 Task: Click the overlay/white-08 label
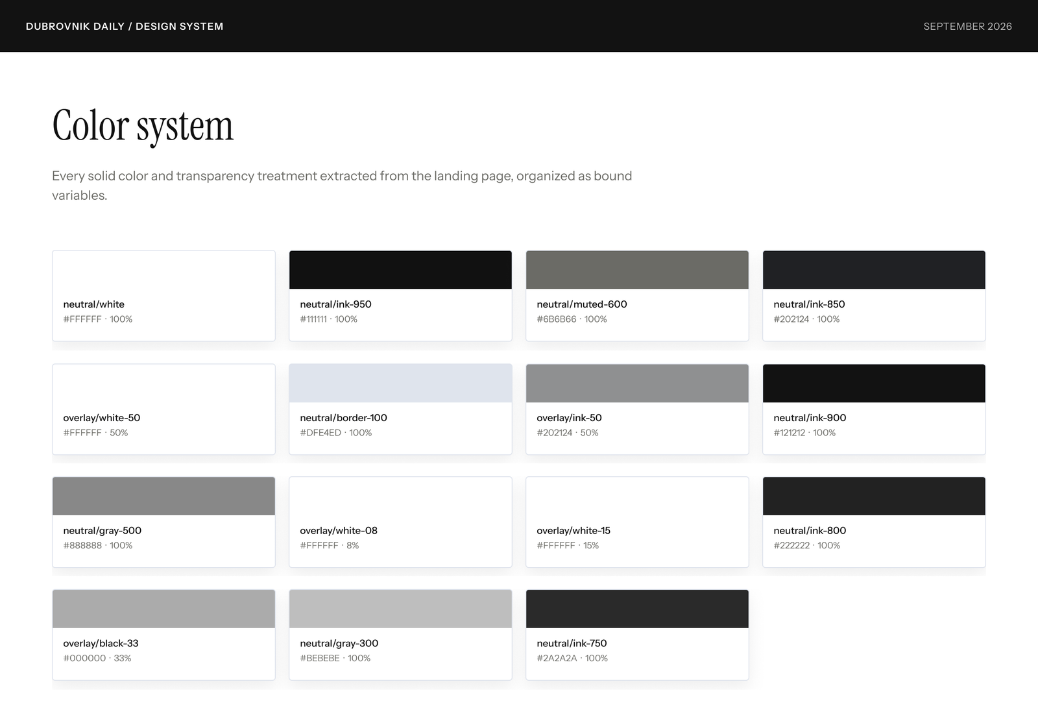(x=339, y=531)
